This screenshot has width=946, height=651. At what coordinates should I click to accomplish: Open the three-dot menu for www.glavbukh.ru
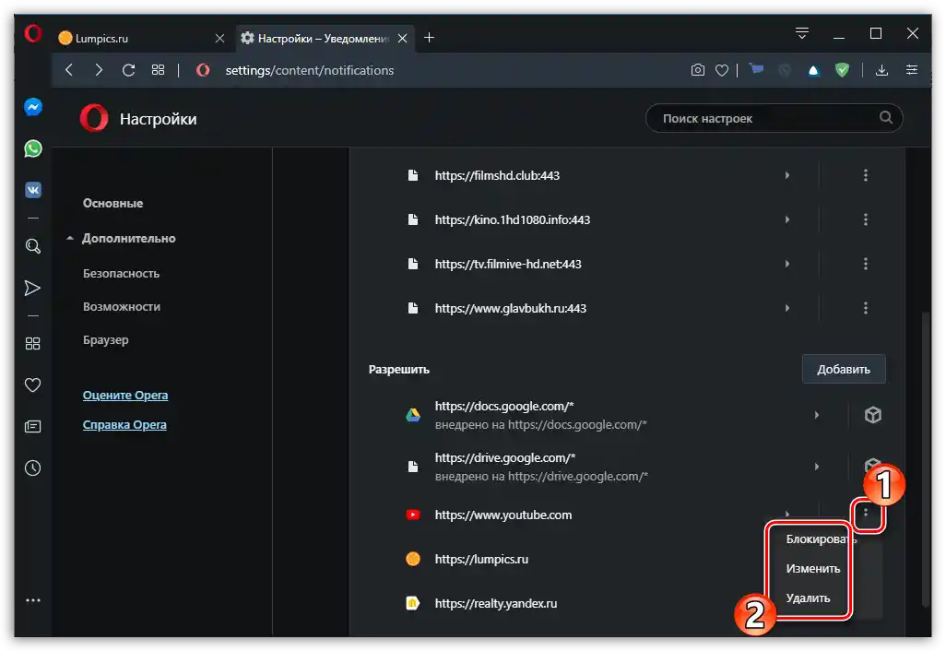coord(865,308)
